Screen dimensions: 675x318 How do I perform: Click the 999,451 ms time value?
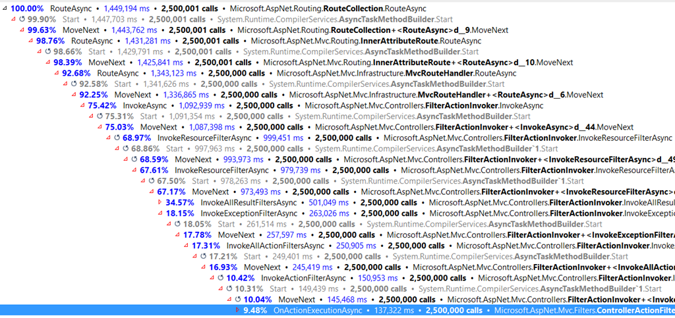(x=282, y=138)
